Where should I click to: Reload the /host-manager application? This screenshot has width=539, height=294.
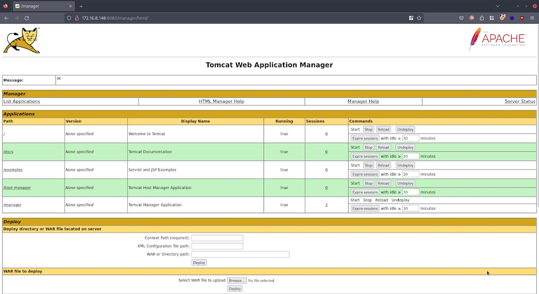click(x=383, y=183)
